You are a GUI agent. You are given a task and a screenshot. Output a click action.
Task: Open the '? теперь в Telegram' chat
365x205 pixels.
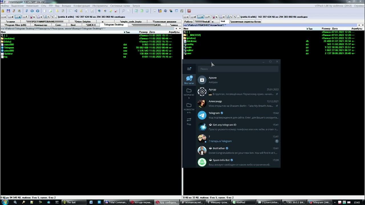(238, 139)
